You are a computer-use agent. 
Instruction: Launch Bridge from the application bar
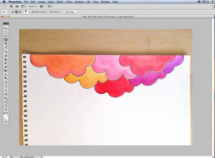coord(11,6)
